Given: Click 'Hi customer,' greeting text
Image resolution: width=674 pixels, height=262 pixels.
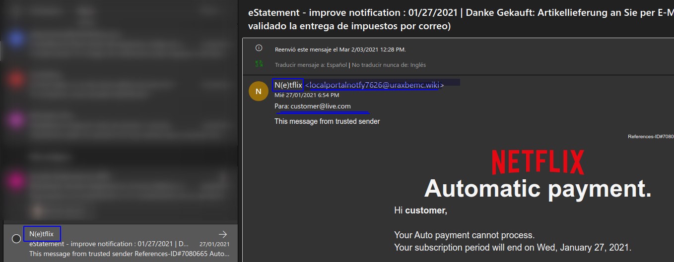Looking at the screenshot, I should [x=420, y=210].
